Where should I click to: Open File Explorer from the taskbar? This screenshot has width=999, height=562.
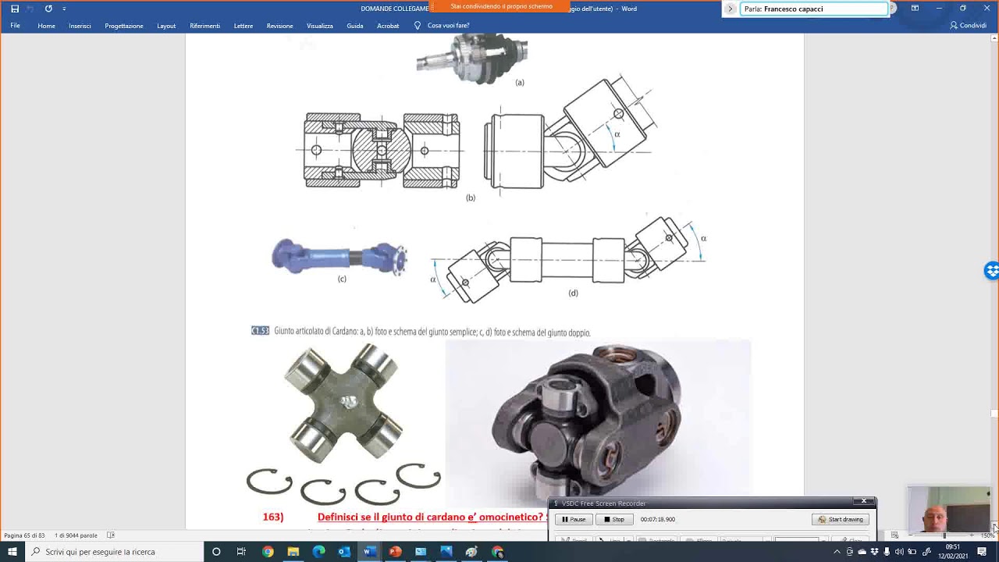pyautogui.click(x=293, y=552)
